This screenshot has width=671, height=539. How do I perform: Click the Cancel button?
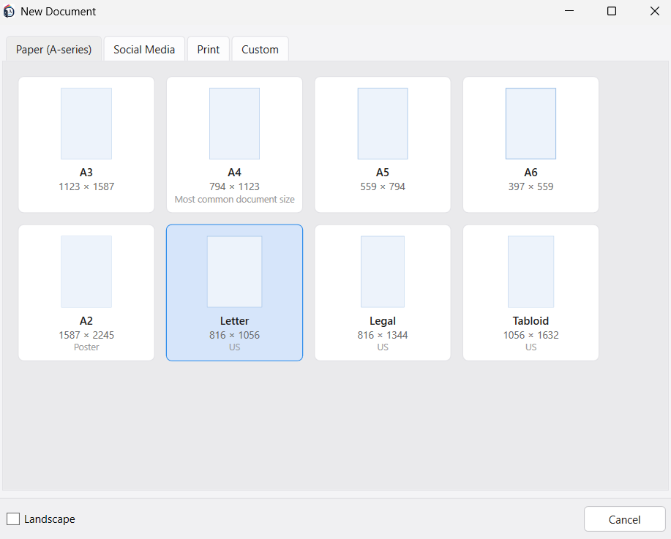624,519
